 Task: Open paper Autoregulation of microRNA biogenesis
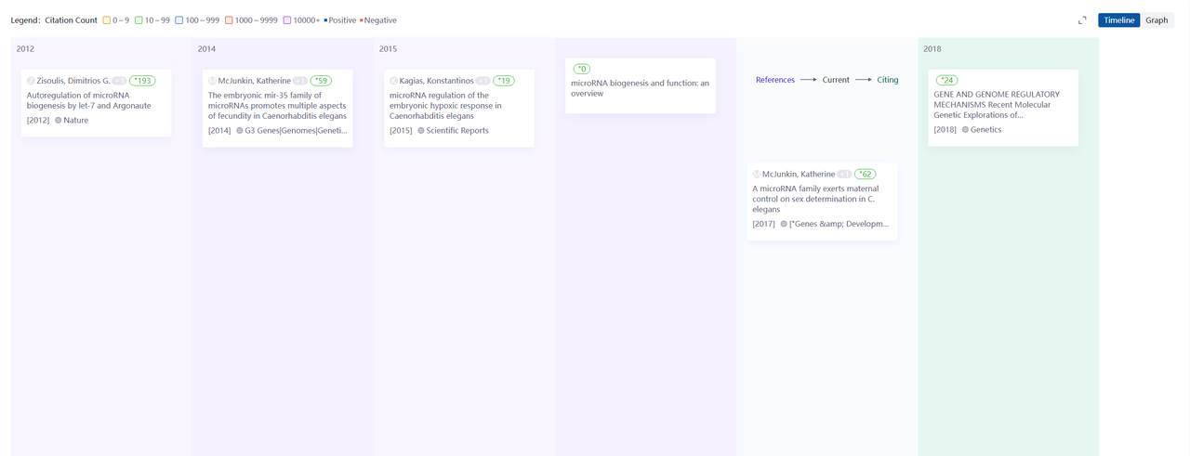(x=88, y=100)
